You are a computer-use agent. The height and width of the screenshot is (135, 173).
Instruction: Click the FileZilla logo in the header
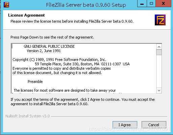160,20
